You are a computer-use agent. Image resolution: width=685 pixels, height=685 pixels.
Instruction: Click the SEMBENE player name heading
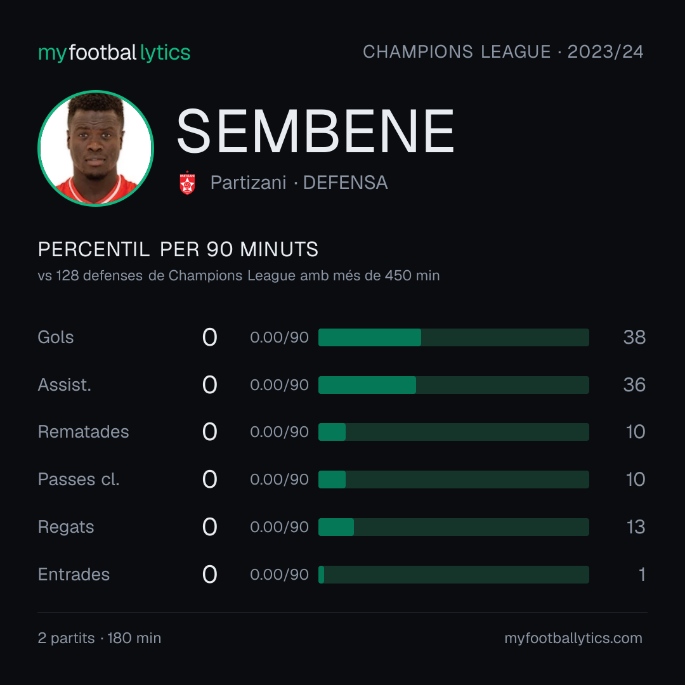click(315, 131)
